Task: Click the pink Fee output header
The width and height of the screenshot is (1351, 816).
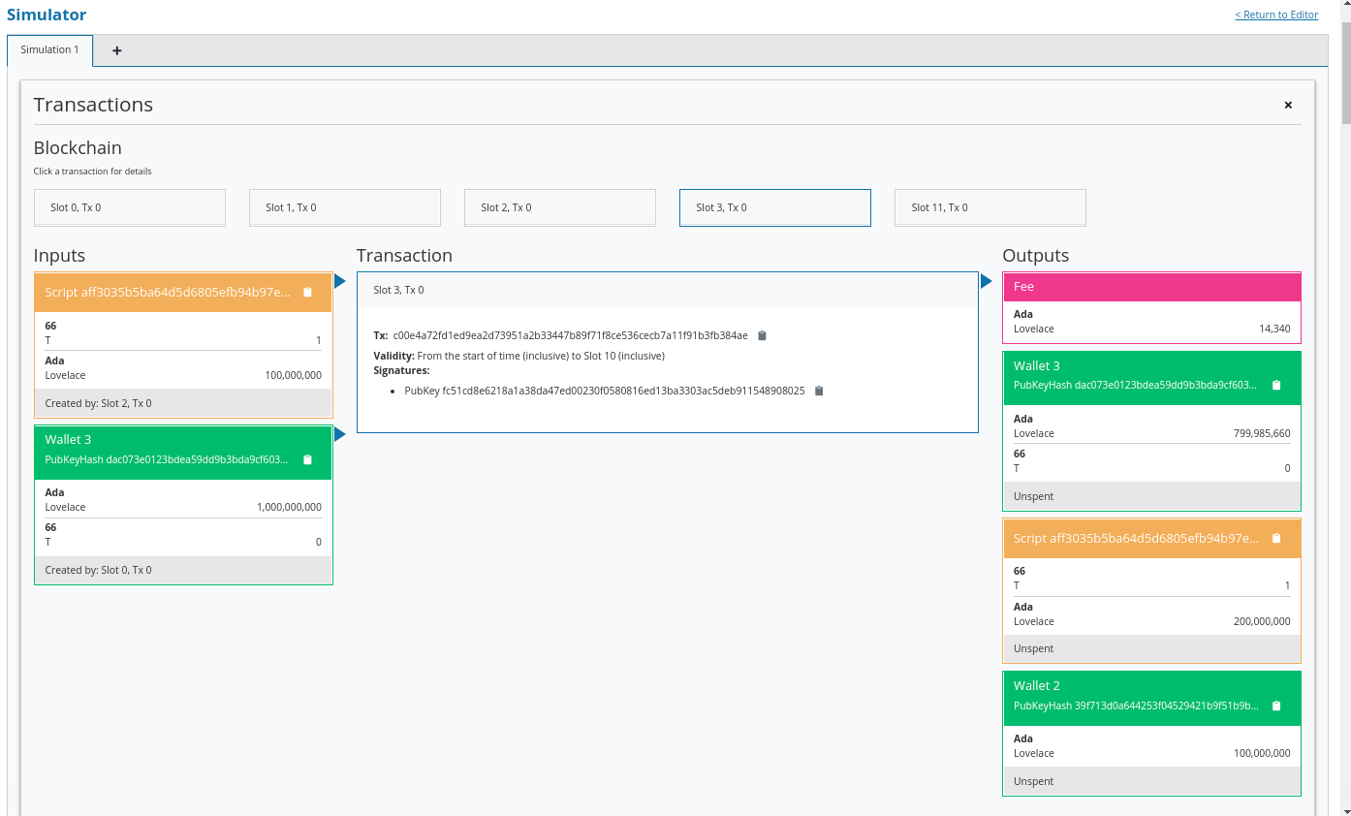Action: (1151, 287)
